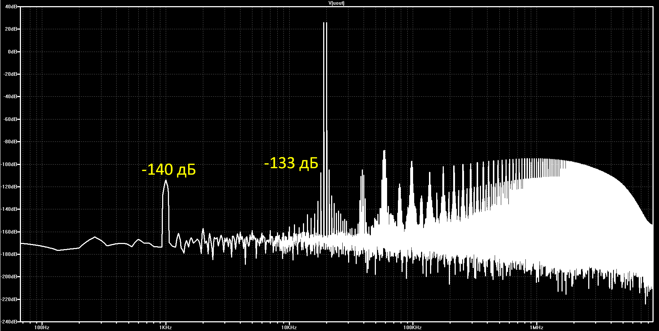659x331 pixels.
Task: Select the -220dB axis label
Action: [x=9, y=299]
